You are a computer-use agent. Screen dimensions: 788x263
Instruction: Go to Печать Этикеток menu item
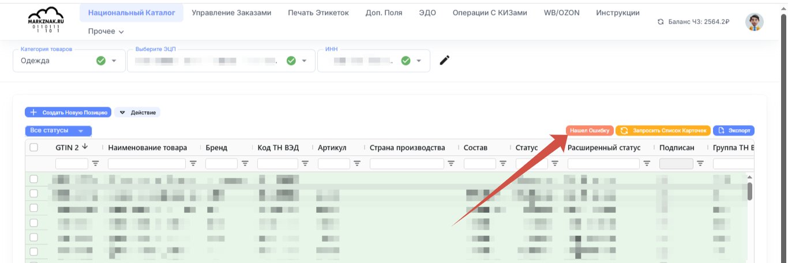[318, 13]
